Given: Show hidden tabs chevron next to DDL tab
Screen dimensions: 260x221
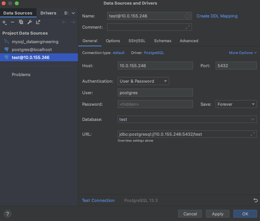Looking at the screenshot, I should point(73,13).
